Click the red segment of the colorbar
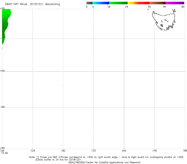This screenshot has height=164, width=187. point(145,3)
